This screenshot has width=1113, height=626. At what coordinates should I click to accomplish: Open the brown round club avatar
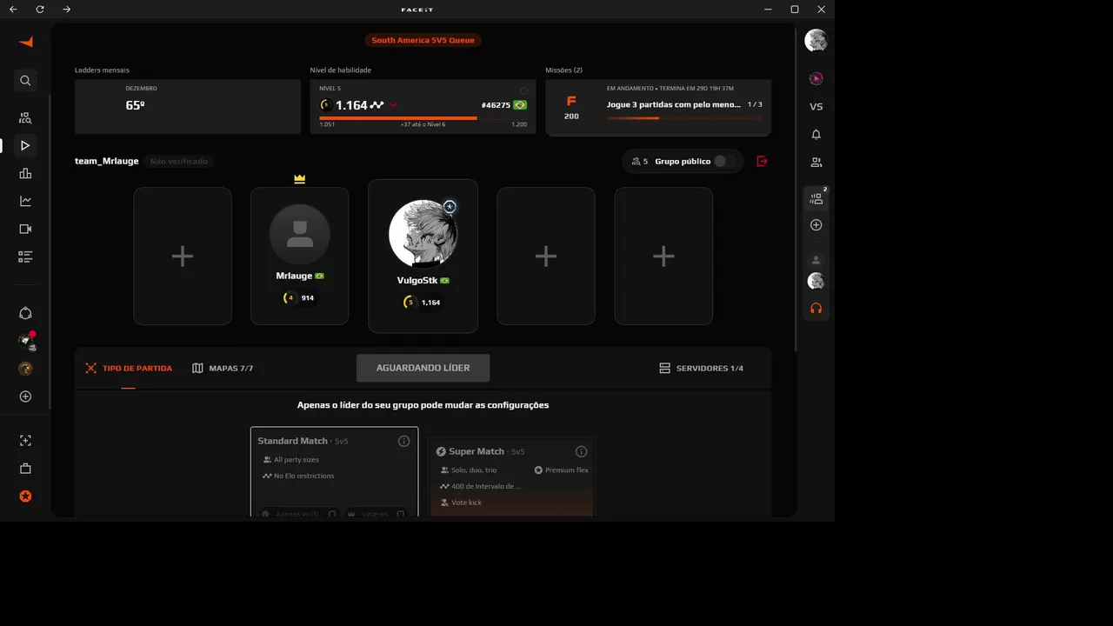pos(25,369)
